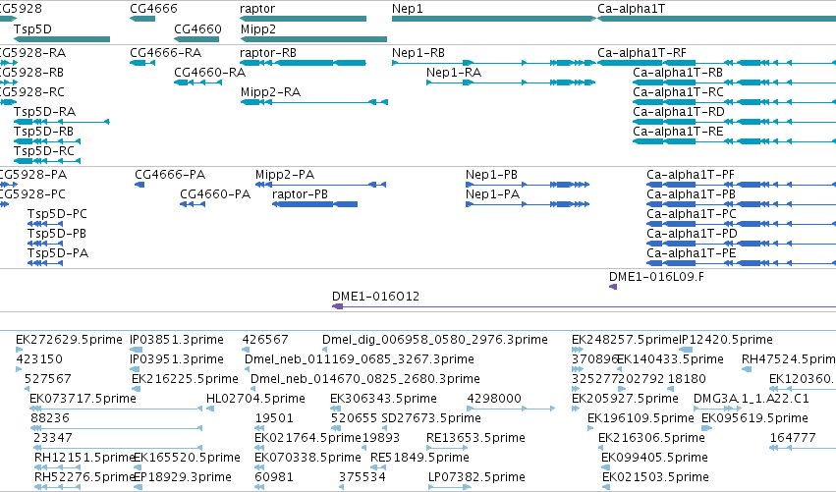Viewport: 836px width, 492px height.
Task: Click EST HL02704.5prime
Action: pyautogui.click(x=210, y=409)
